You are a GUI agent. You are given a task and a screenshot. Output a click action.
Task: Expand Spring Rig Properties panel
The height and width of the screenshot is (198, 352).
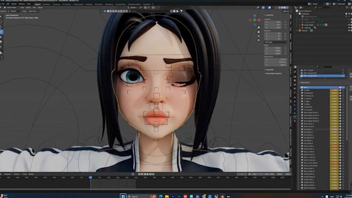click(x=273, y=73)
